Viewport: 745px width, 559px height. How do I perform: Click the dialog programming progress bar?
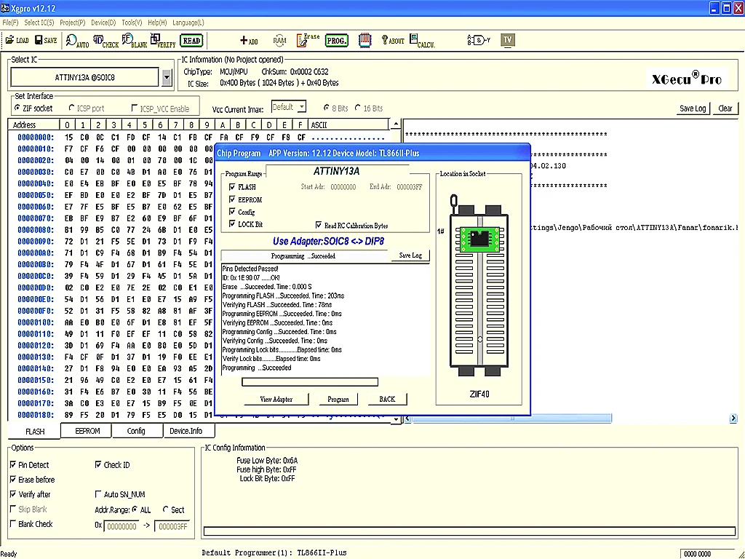click(310, 381)
